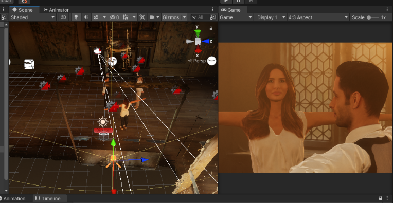The height and width of the screenshot is (203, 393).
Task: Click the Step forward button
Action: pyautogui.click(x=251, y=1)
